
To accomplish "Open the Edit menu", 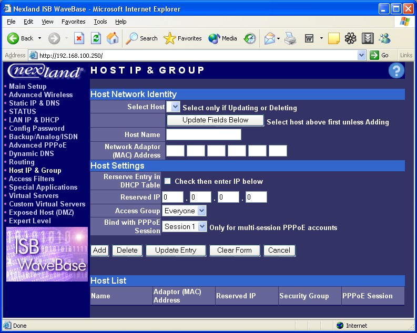I will click(x=28, y=22).
